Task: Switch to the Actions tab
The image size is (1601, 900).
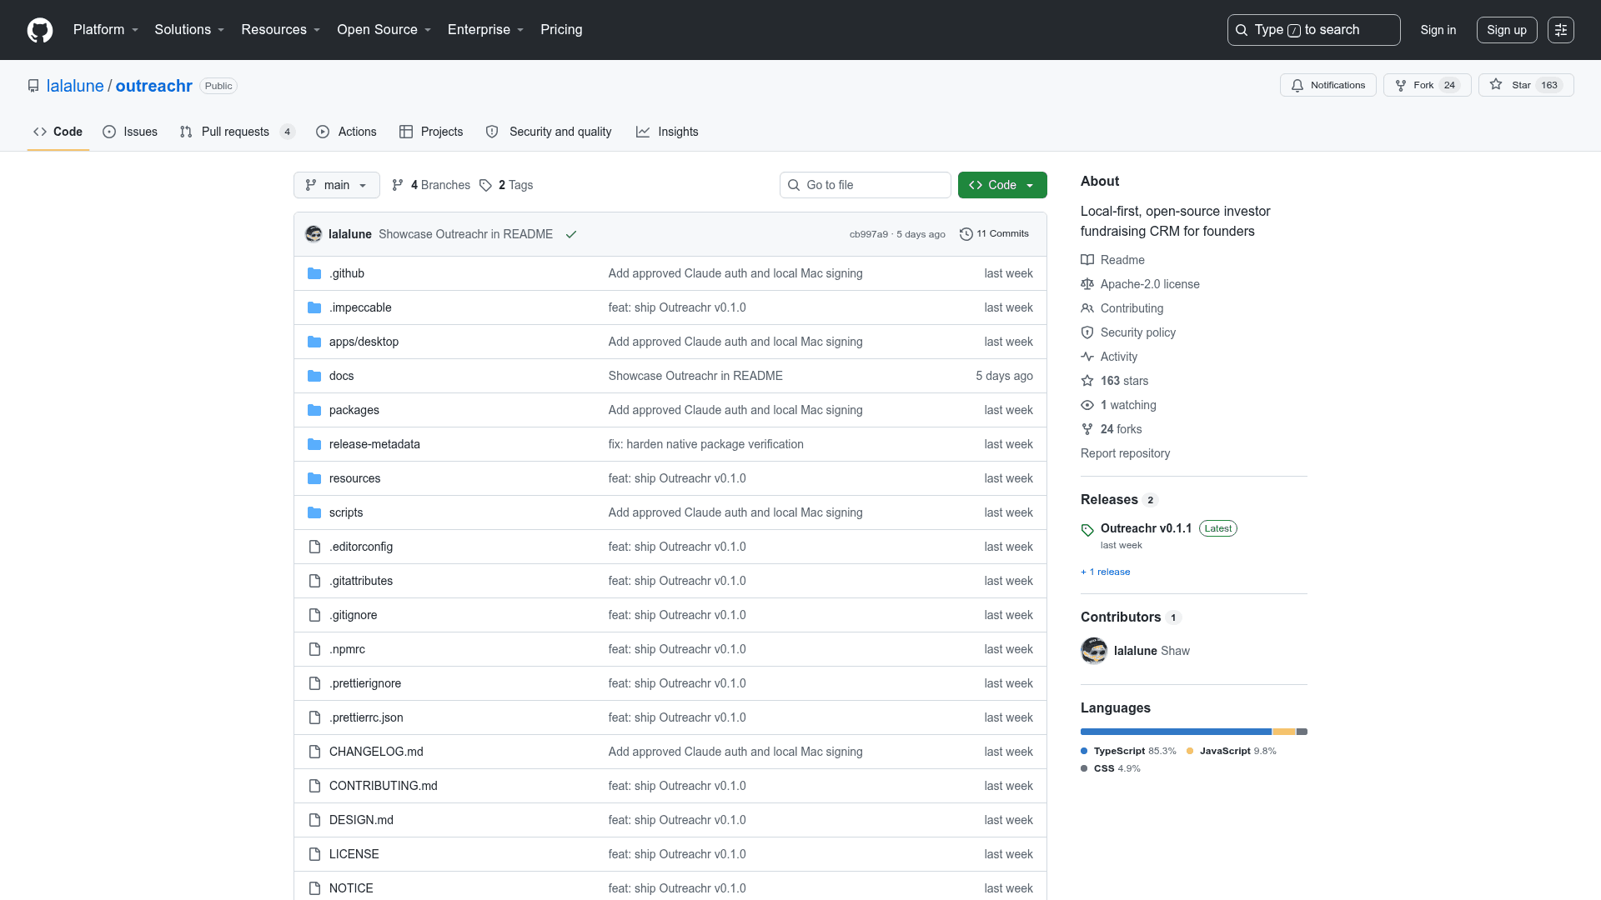Action: (x=346, y=132)
